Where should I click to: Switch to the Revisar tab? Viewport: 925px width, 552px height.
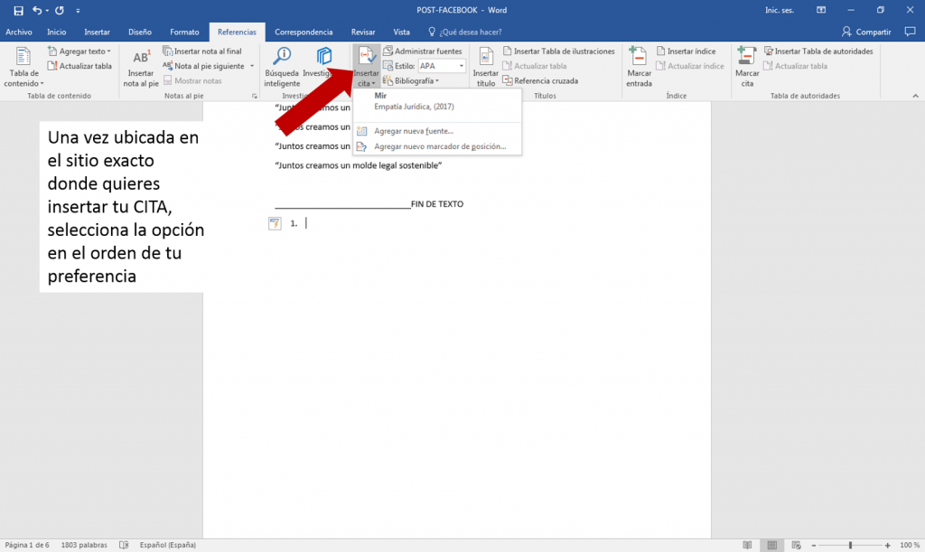point(363,32)
